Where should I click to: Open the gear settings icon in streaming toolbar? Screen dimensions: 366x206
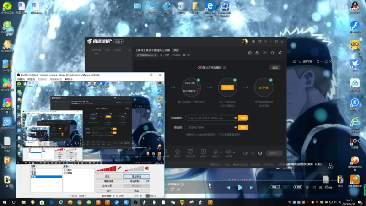click(x=260, y=153)
